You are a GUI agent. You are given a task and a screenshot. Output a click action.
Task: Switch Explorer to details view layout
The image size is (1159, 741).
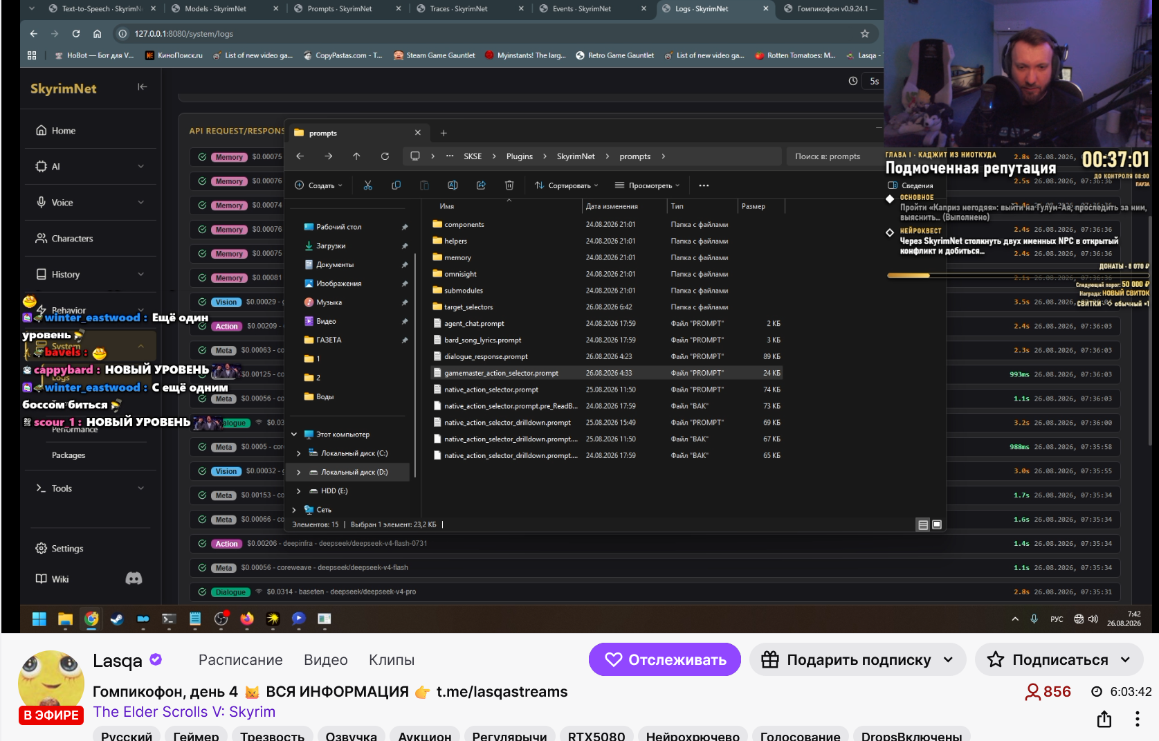coord(922,524)
